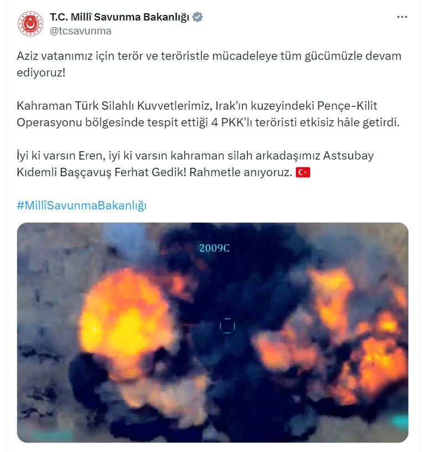Viewport: 431px width, 452px height.
Task: Click the paragraph starting "Aziz vatanımız için"
Action: click(x=209, y=64)
